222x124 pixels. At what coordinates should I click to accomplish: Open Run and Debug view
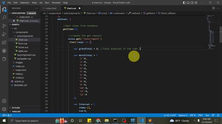click(x=4, y=34)
